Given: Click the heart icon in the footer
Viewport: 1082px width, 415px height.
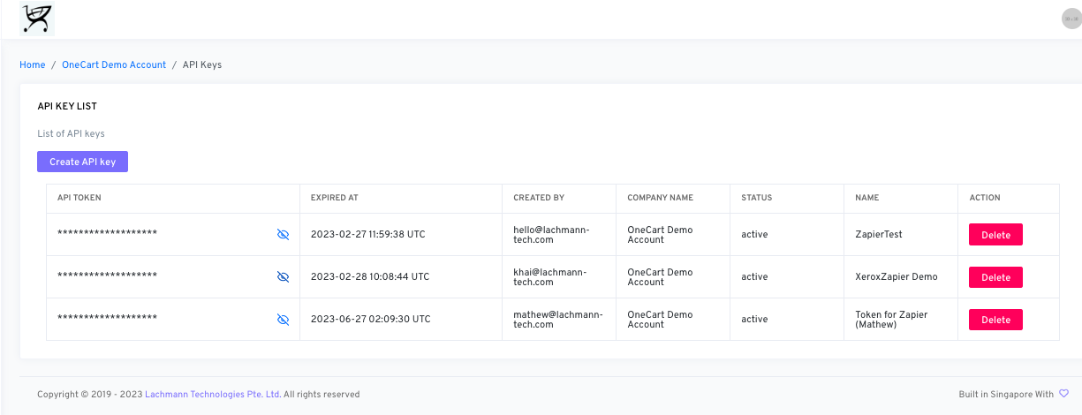Looking at the screenshot, I should [1063, 394].
